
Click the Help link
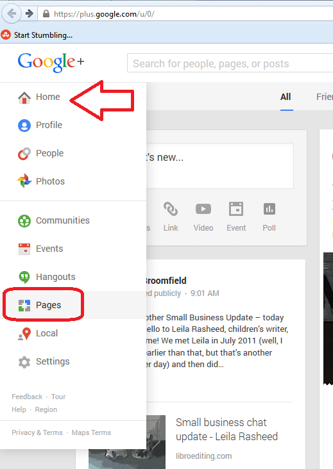(19, 409)
